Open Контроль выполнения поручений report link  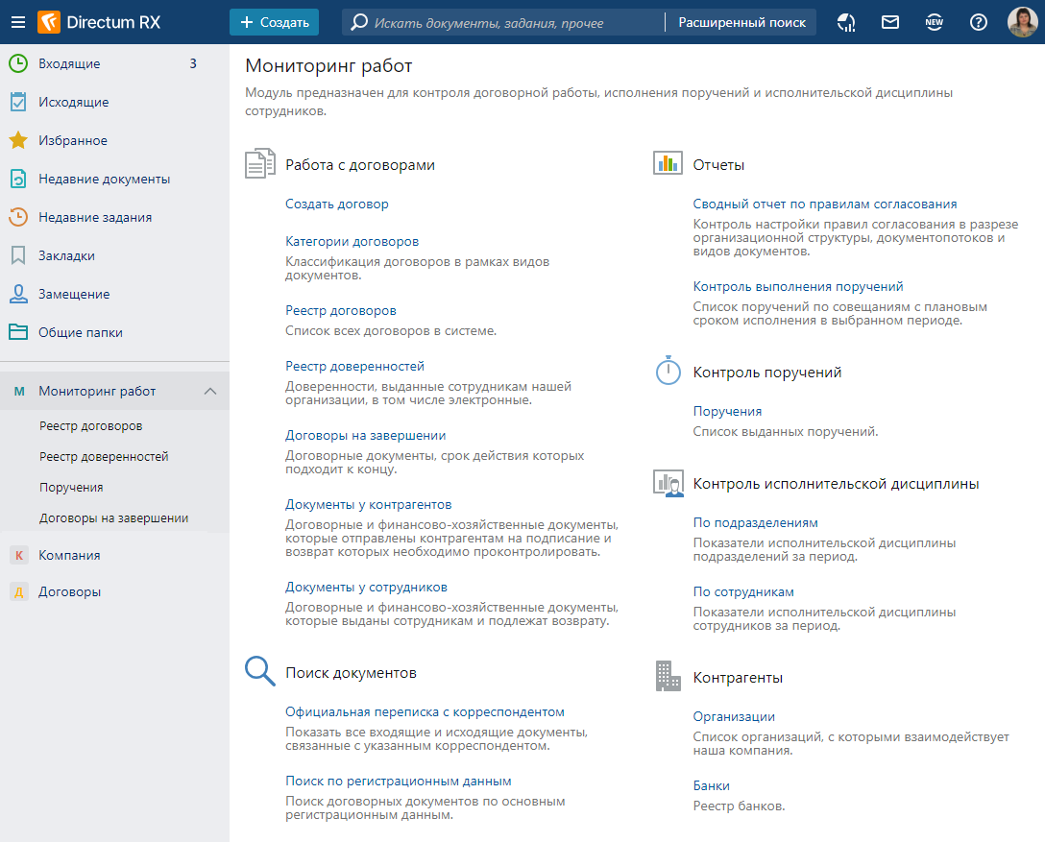pyautogui.click(x=798, y=287)
